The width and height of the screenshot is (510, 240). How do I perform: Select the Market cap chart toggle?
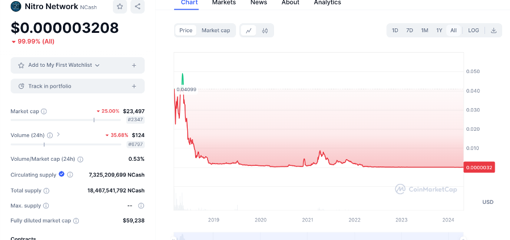tap(216, 31)
